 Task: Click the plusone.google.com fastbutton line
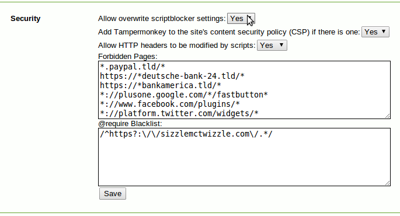point(184,95)
